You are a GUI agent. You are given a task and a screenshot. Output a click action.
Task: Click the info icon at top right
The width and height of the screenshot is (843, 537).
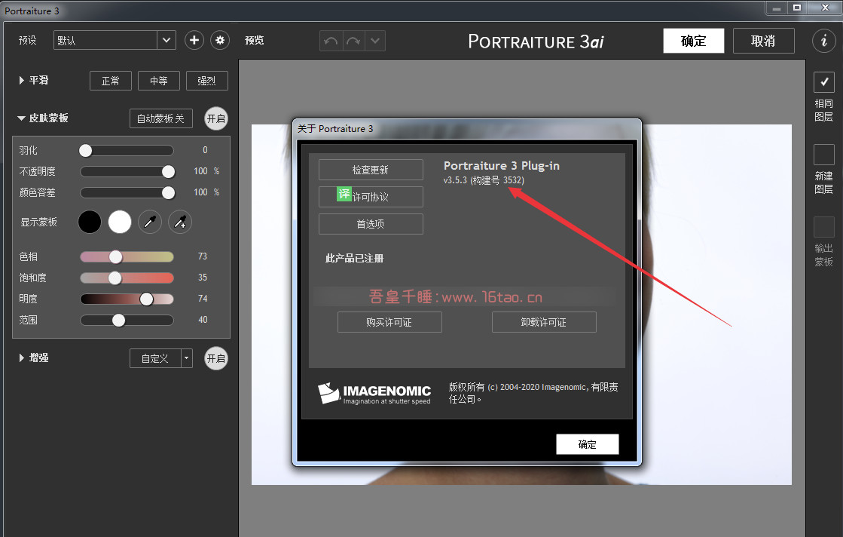click(x=823, y=41)
